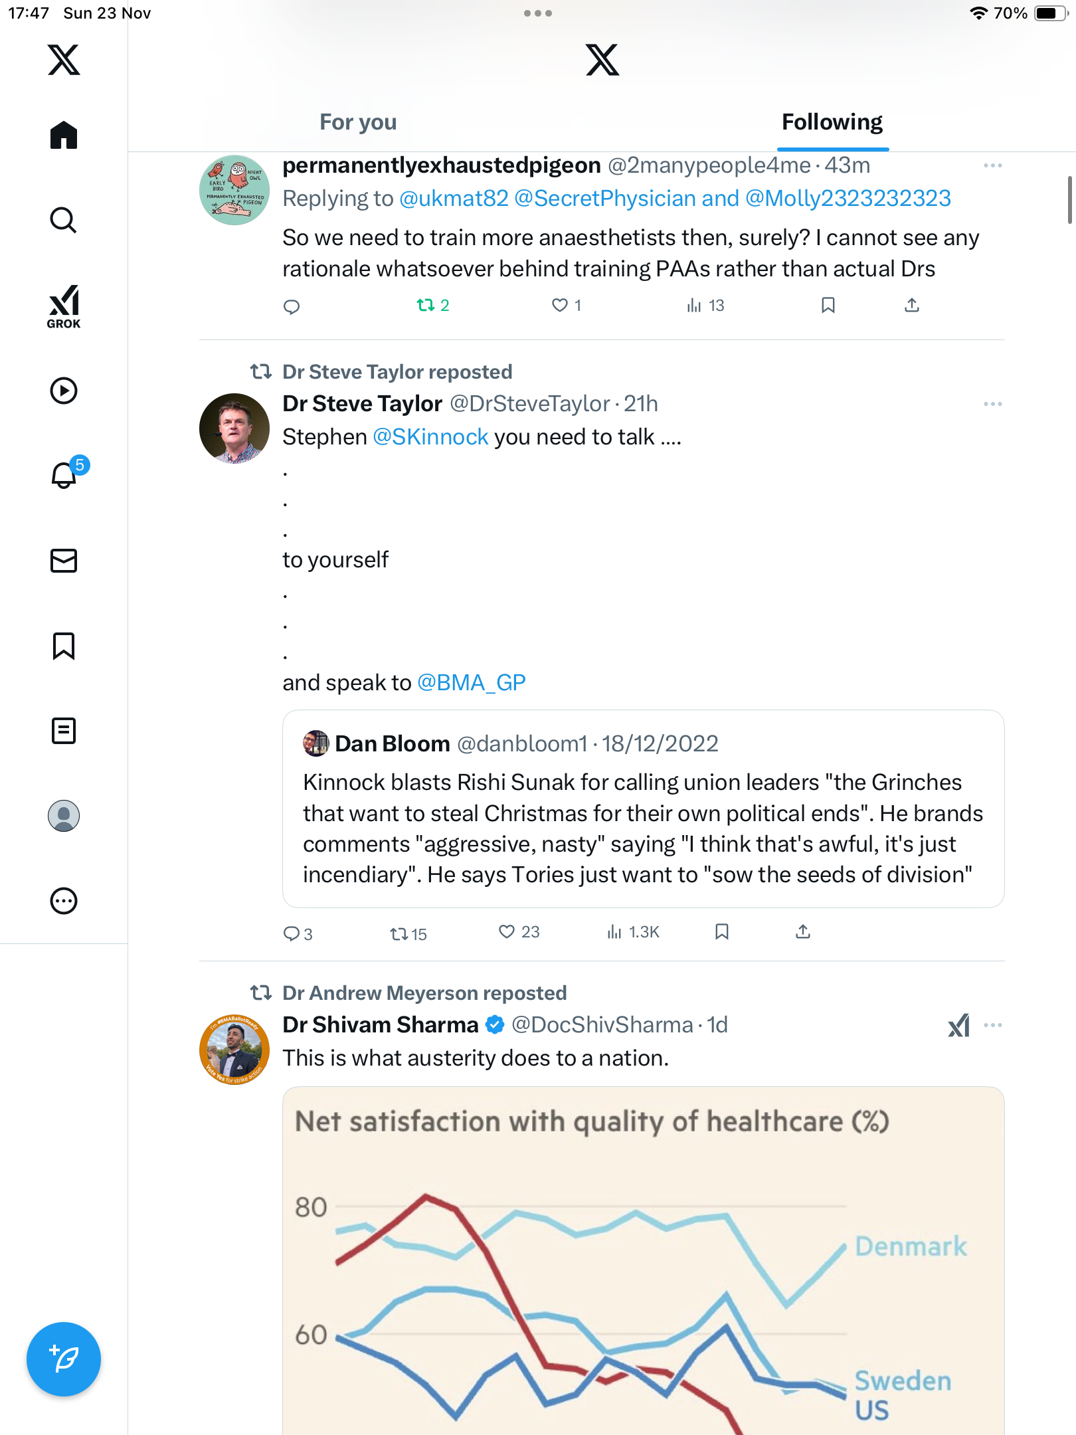
Task: Open the @BMA_GP mention link
Action: 471,683
